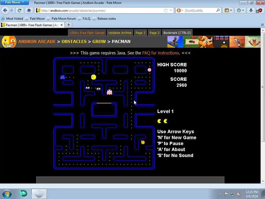Click the score value 2960
Viewport: 265px width, 199px height.
[x=182, y=85]
